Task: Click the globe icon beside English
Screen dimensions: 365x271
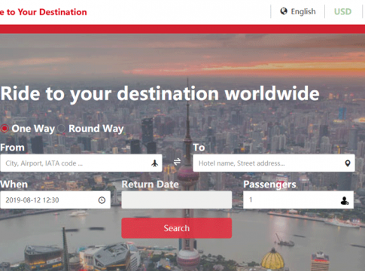Action: (284, 11)
